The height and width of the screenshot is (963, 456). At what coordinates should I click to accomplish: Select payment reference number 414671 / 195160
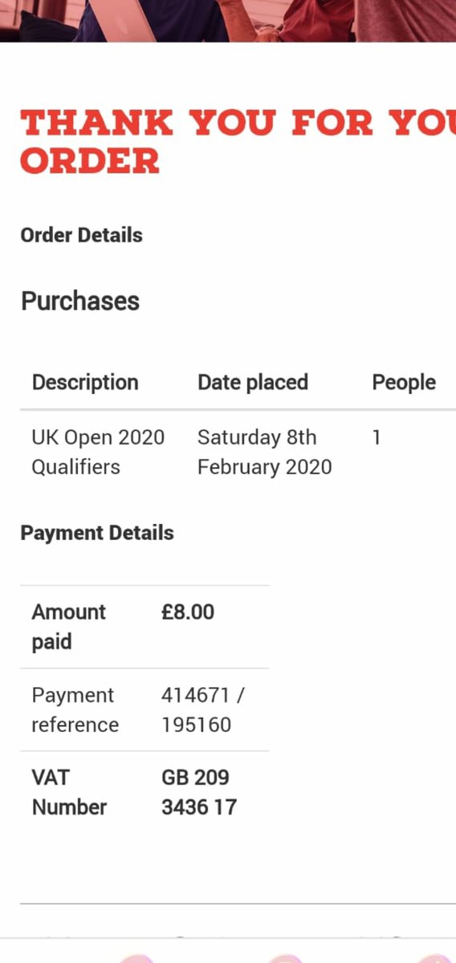coord(202,709)
